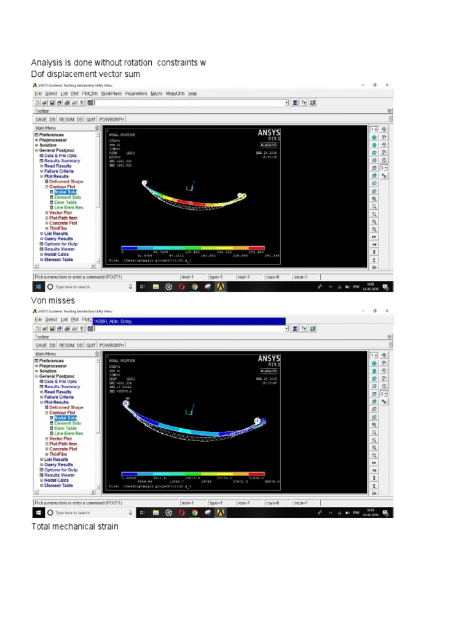Click Opera taskbar icon below lower von Mises window

[181, 512]
